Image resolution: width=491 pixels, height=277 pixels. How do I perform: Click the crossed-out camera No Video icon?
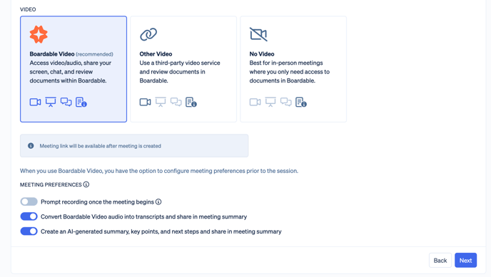pyautogui.click(x=258, y=34)
